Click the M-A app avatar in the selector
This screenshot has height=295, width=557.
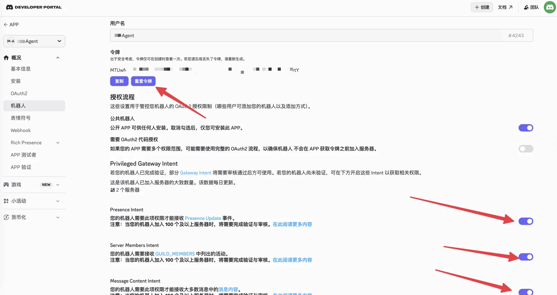[11, 41]
